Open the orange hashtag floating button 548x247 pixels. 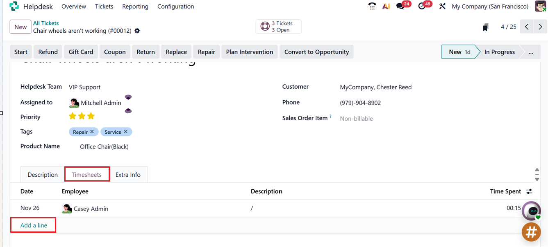pyautogui.click(x=531, y=232)
